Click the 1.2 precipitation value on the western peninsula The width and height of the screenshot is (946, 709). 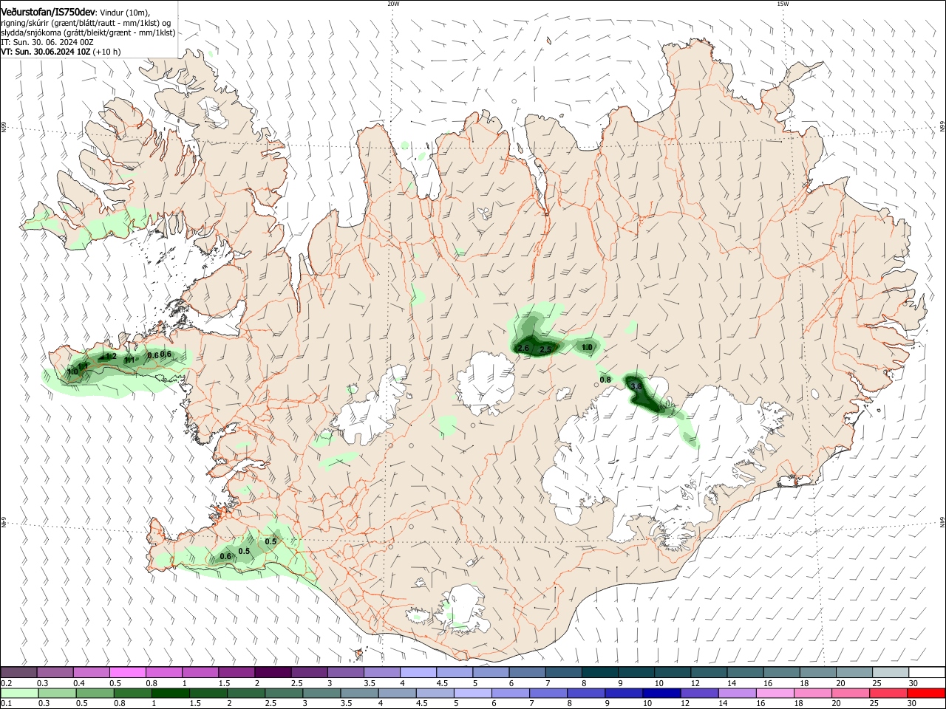pos(111,356)
